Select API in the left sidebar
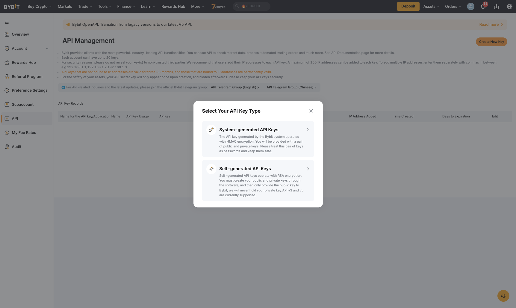This screenshot has height=308, width=516. coord(15,118)
